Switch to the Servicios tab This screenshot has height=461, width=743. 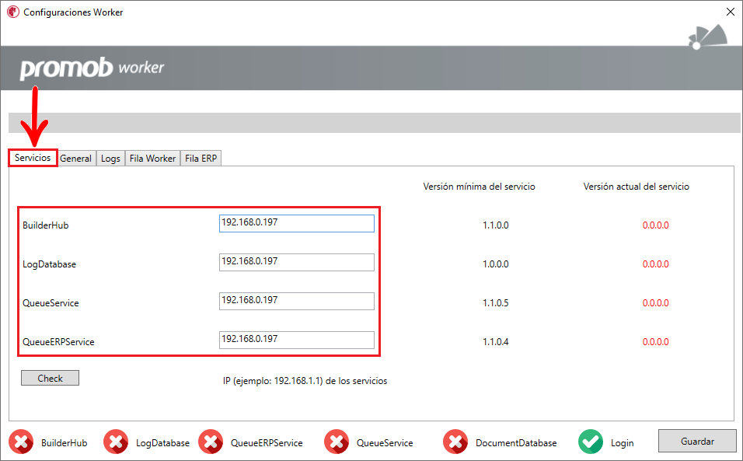[x=33, y=158]
